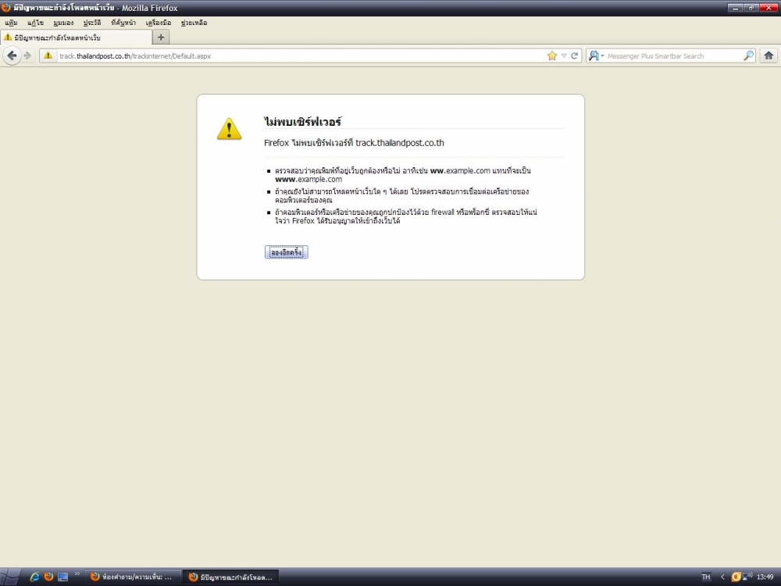Open the ช่วยเหลือ (Help) menu
The image size is (781, 586).
[x=194, y=23]
